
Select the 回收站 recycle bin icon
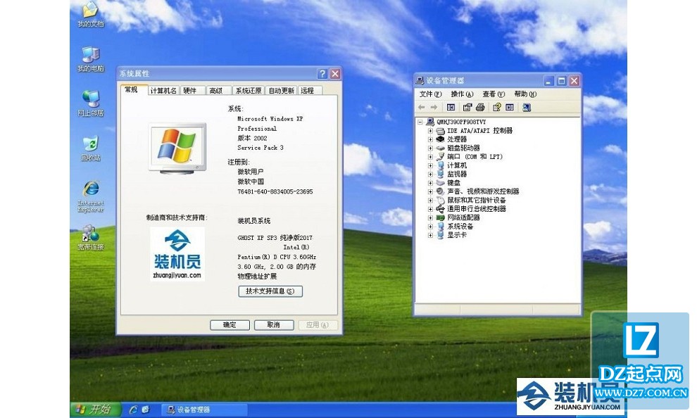click(91, 148)
